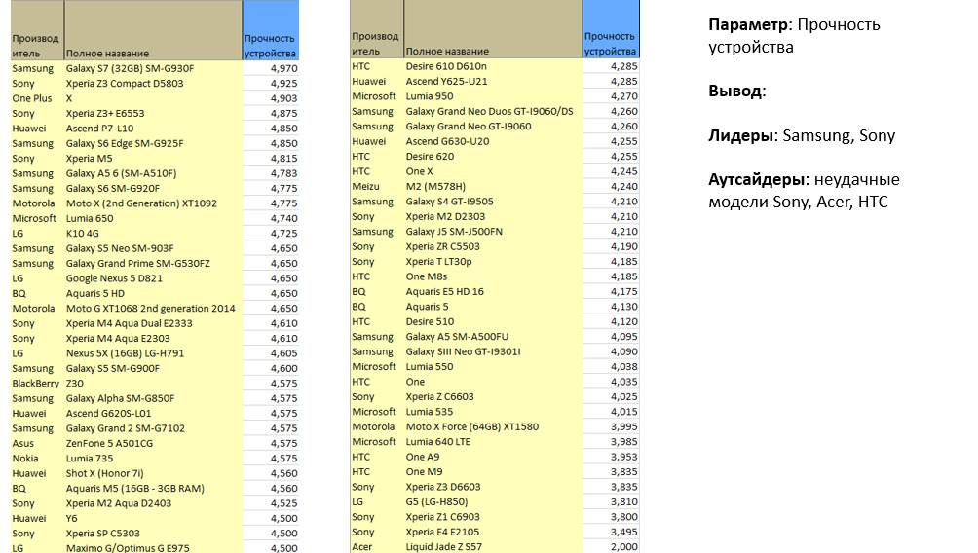
Task: Click Nexus 5X (16GB) LG-H791
Action: tap(125, 353)
